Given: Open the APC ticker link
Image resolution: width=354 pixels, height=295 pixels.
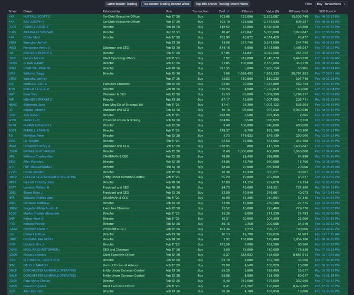Looking at the screenshot, I should [11, 167].
